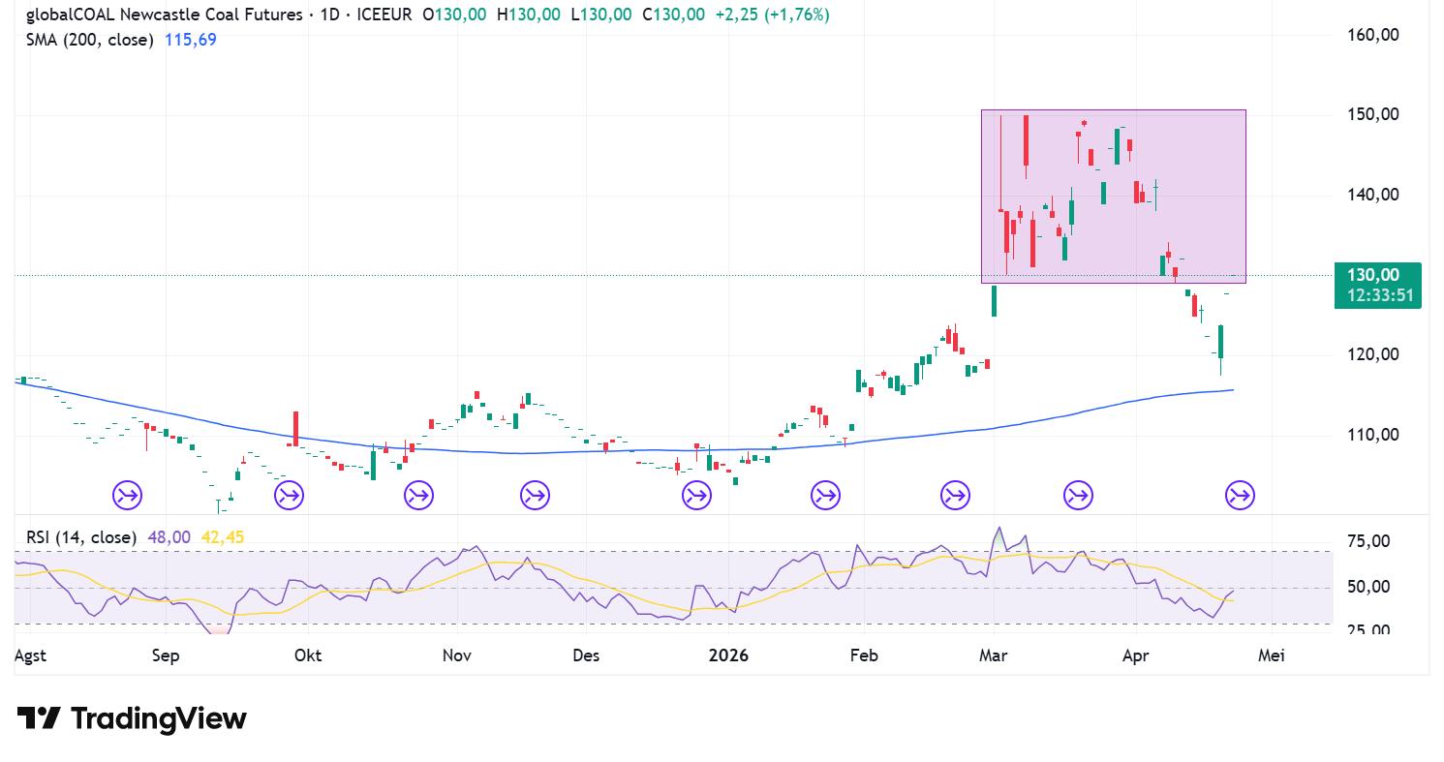This screenshot has height=762, width=1444.
Task: Click the 140,00 price axis label
Action: (x=1373, y=195)
